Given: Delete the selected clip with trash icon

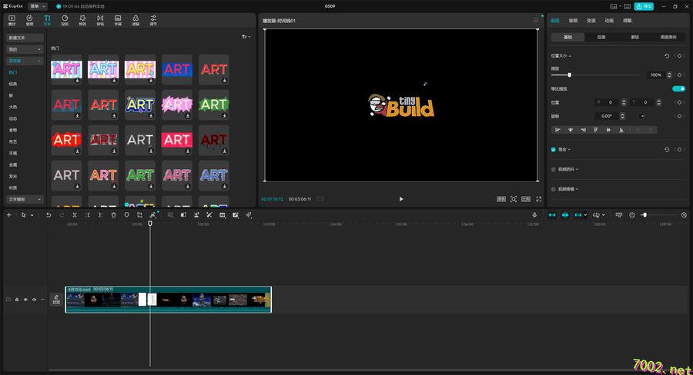Looking at the screenshot, I should tap(114, 215).
